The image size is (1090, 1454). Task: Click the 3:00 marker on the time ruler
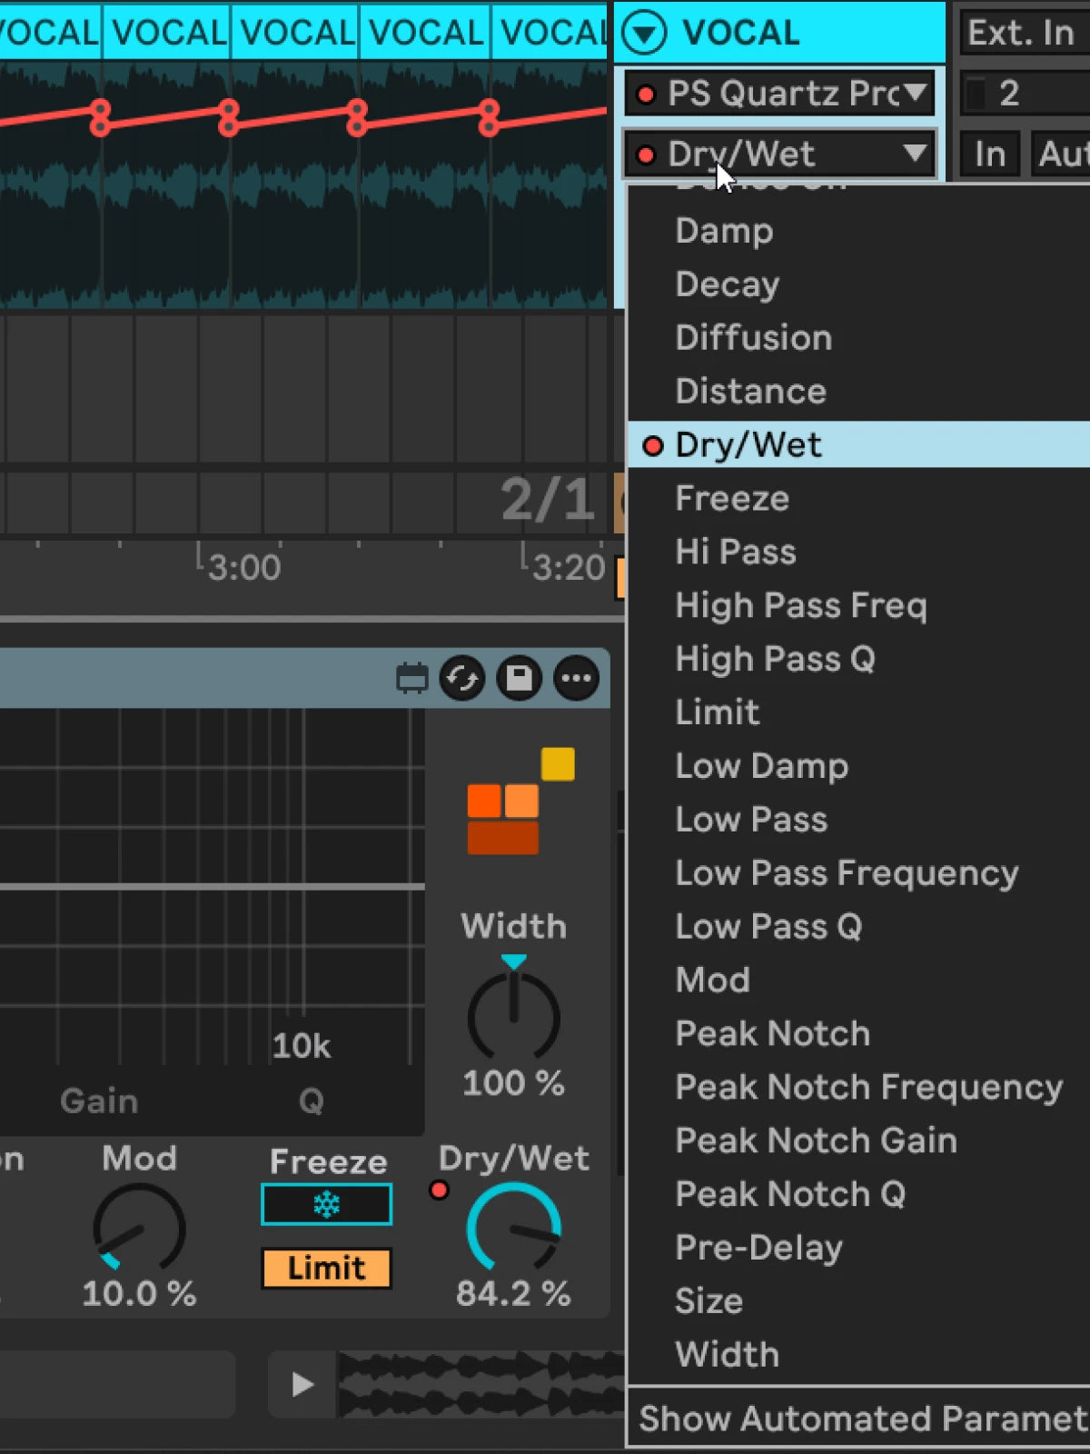[243, 567]
